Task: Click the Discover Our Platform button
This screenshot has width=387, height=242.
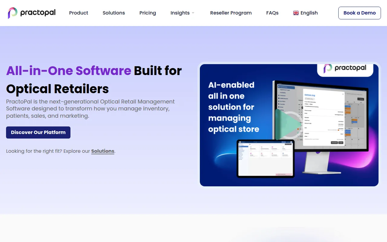Action: [x=38, y=132]
